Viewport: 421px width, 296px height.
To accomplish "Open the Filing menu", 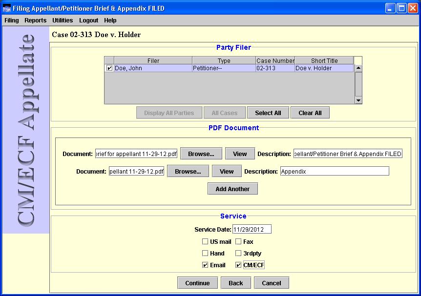I will pos(12,20).
